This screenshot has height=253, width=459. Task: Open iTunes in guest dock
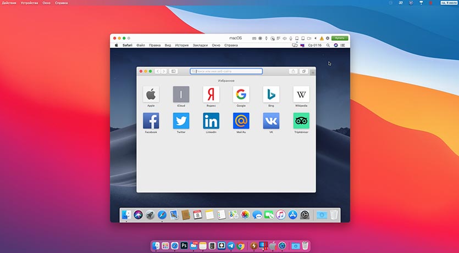point(281,215)
